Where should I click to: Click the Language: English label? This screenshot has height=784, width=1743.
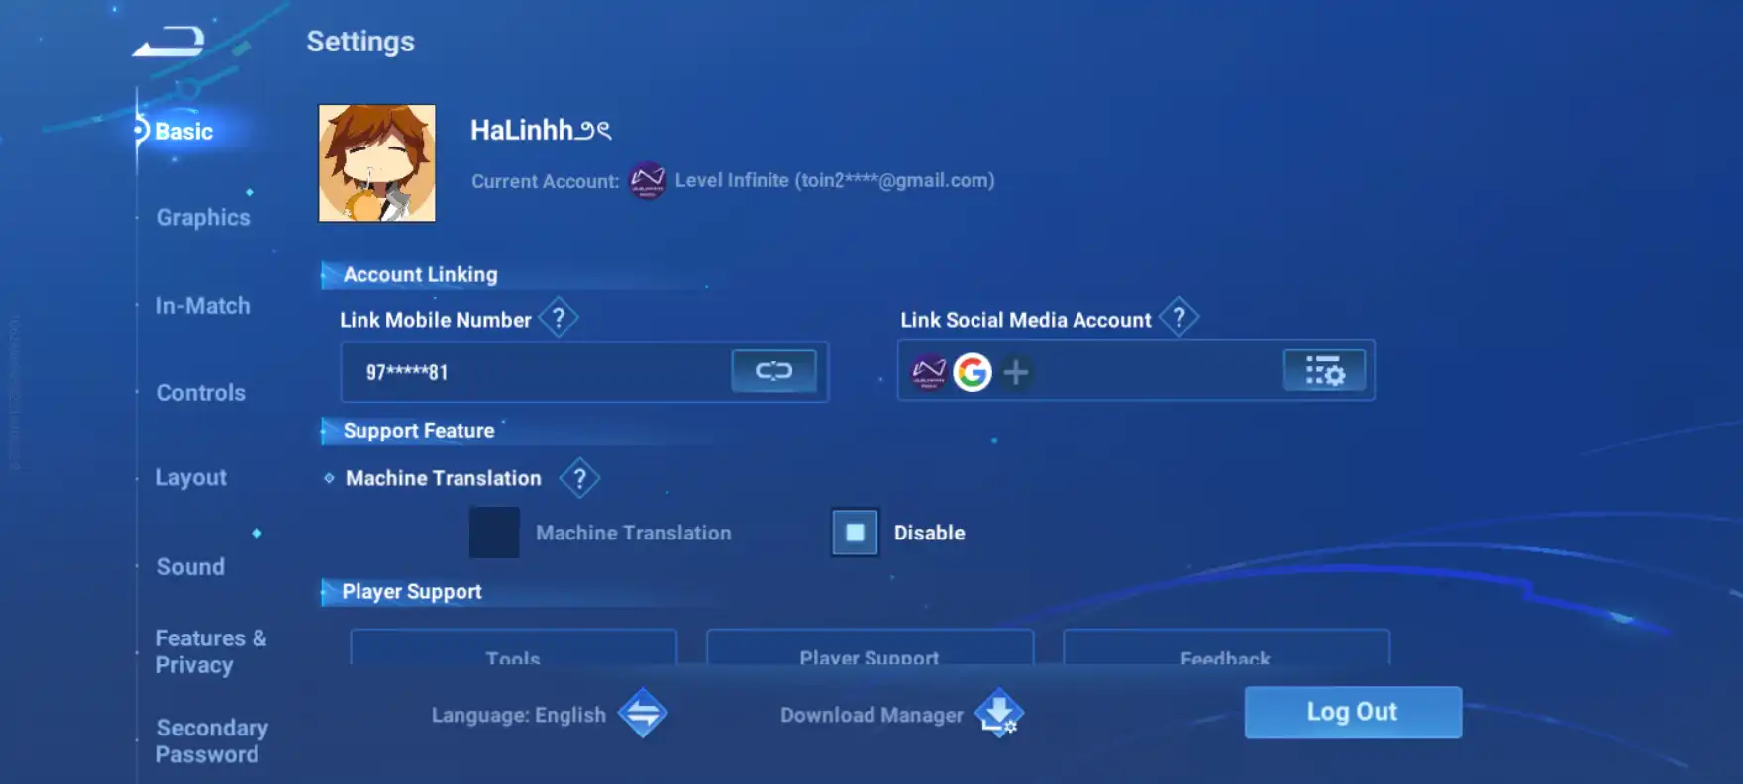(x=519, y=715)
